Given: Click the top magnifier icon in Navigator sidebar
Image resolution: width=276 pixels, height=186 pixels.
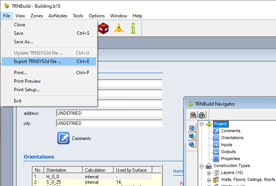Looking at the screenshot, I should (x=192, y=128).
